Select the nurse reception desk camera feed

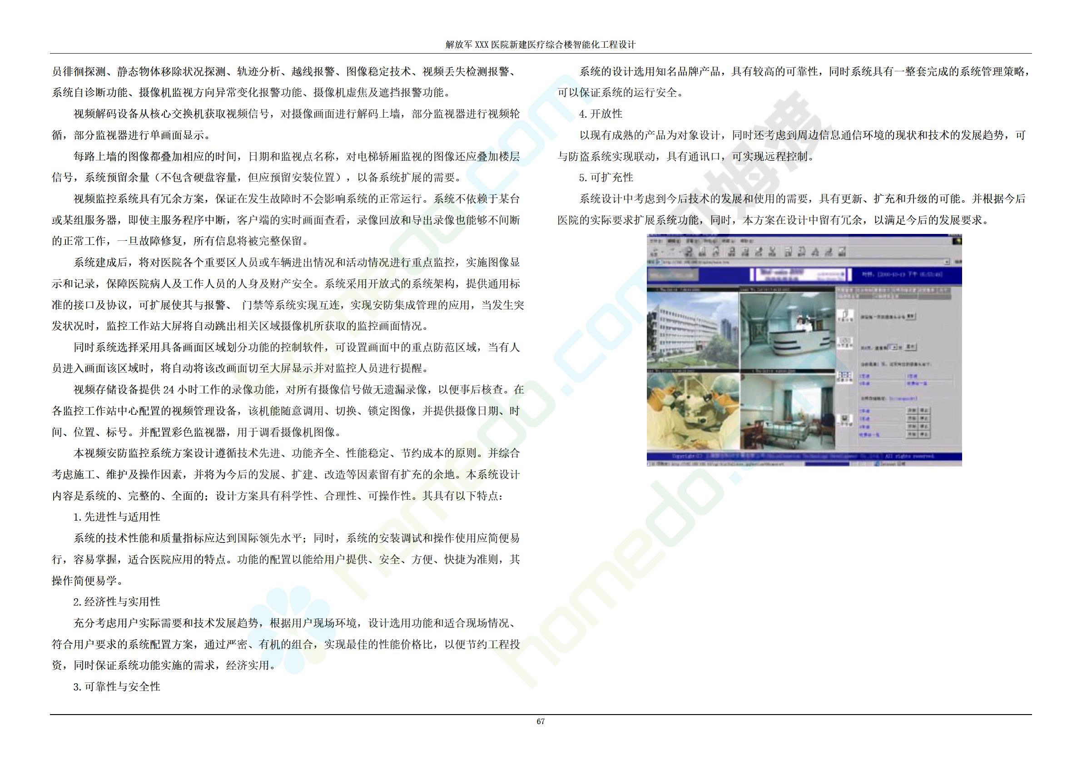pyautogui.click(x=788, y=330)
